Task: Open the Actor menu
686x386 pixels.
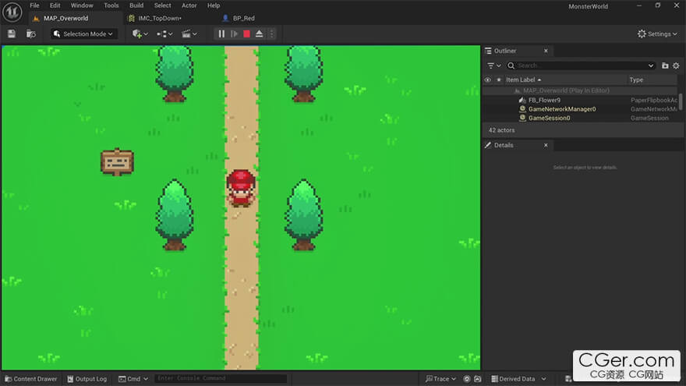Action: pos(189,5)
